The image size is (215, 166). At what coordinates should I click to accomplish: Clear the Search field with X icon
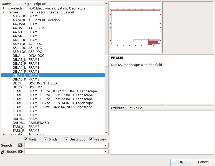click(x=20, y=145)
